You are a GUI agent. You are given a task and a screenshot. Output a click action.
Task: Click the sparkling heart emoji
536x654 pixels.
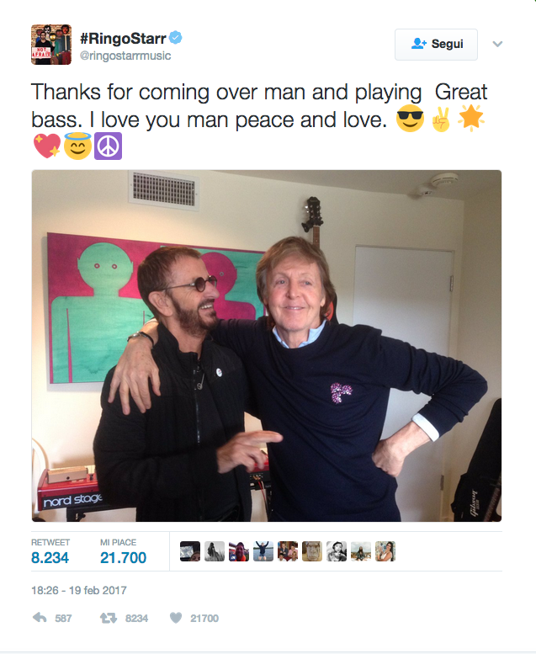coord(47,146)
